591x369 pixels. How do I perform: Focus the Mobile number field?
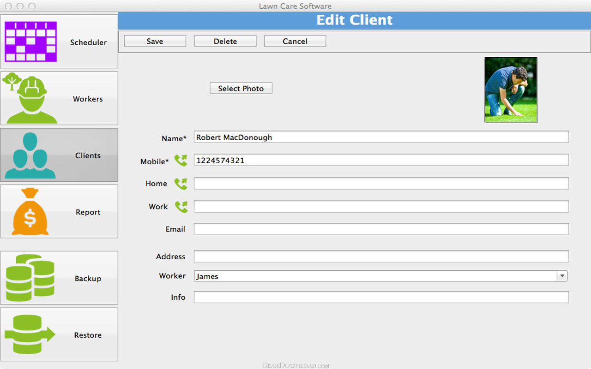point(381,160)
